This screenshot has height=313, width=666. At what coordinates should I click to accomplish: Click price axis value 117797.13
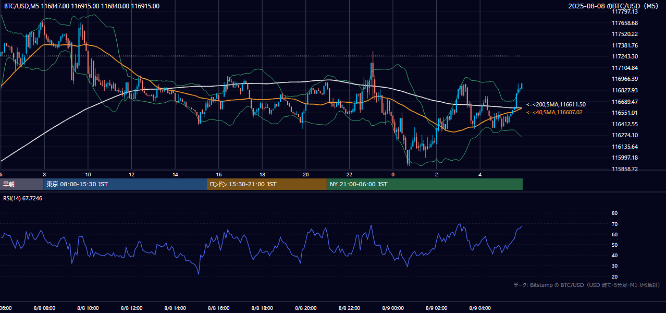[625, 11]
